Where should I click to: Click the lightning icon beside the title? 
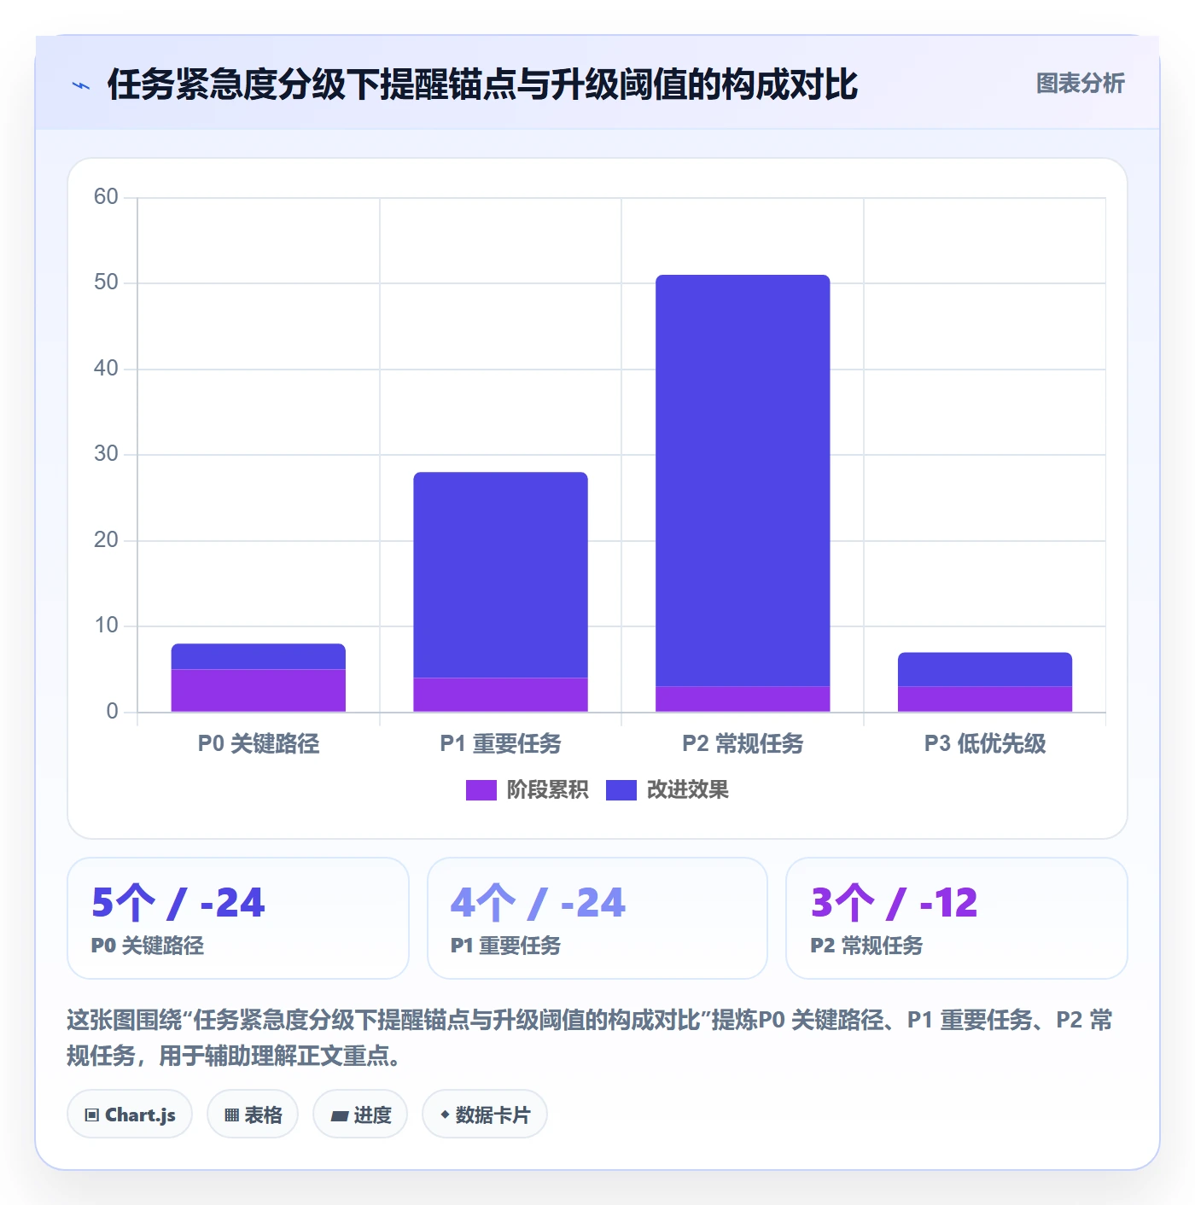[81, 85]
